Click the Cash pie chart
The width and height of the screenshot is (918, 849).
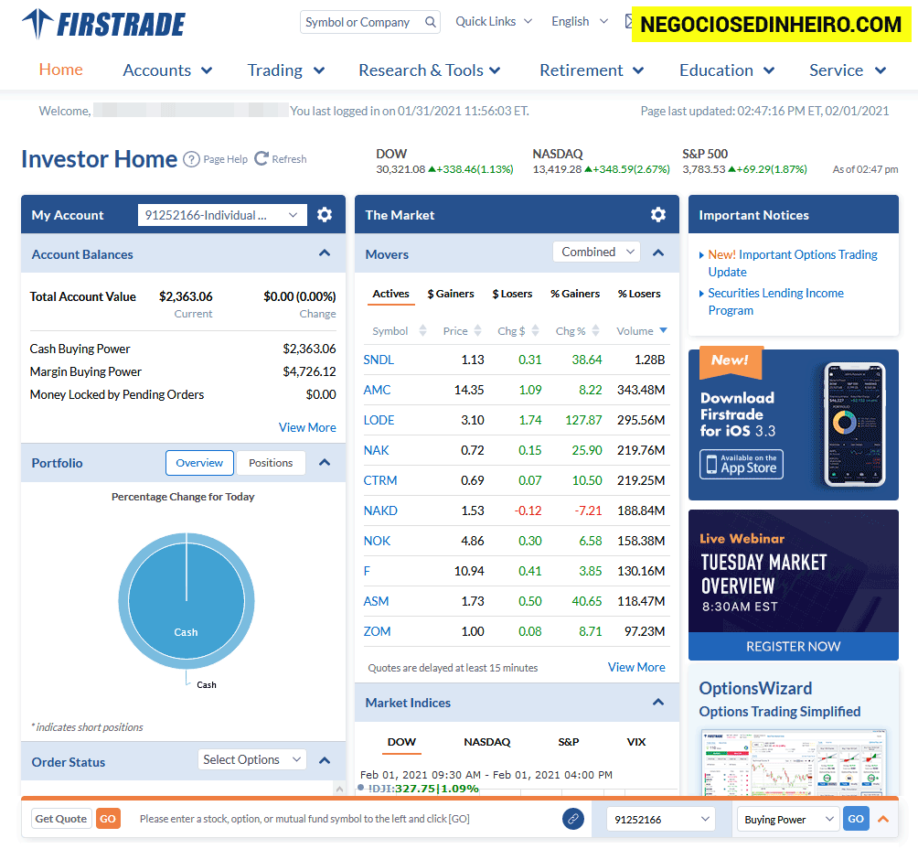tap(187, 600)
